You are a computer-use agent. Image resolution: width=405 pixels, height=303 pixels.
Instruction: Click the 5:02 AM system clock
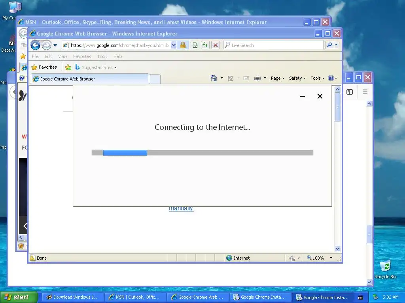click(x=390, y=297)
